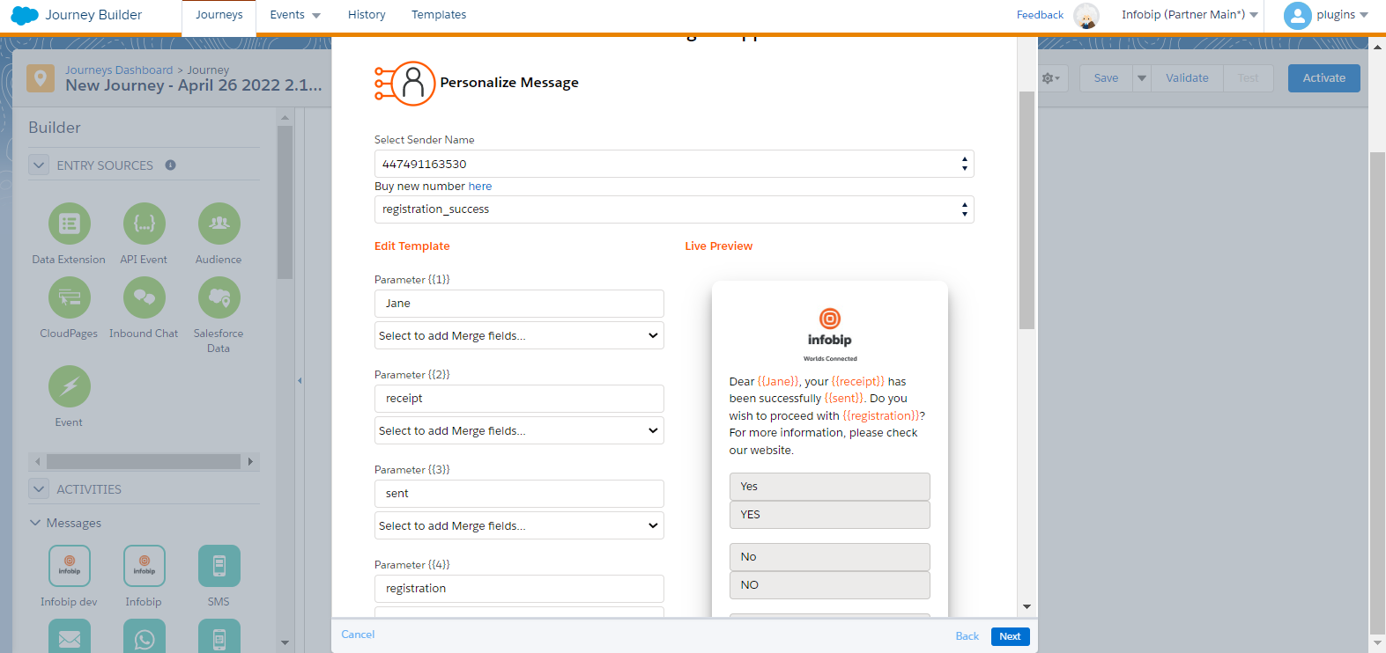Click the Builder panel horizontal scrollbar
This screenshot has width=1386, height=653.
pyautogui.click(x=143, y=462)
